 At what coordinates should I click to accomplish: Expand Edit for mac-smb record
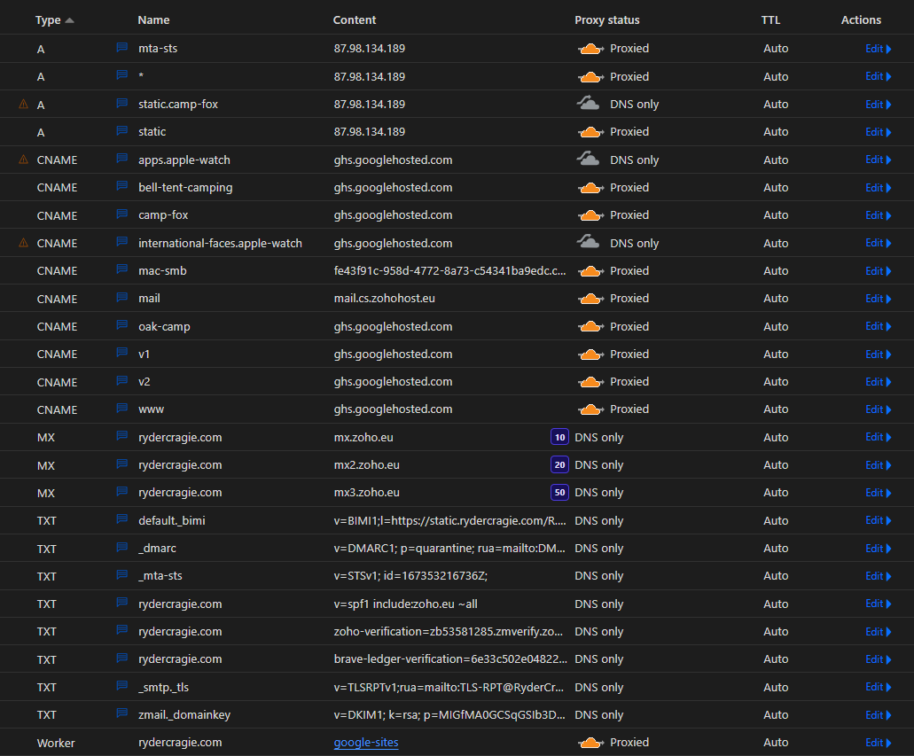click(x=879, y=271)
